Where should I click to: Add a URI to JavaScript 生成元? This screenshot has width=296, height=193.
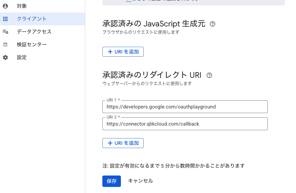123,52
